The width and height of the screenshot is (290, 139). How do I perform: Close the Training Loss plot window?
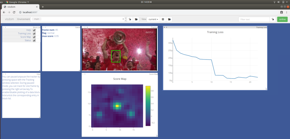click(165, 27)
